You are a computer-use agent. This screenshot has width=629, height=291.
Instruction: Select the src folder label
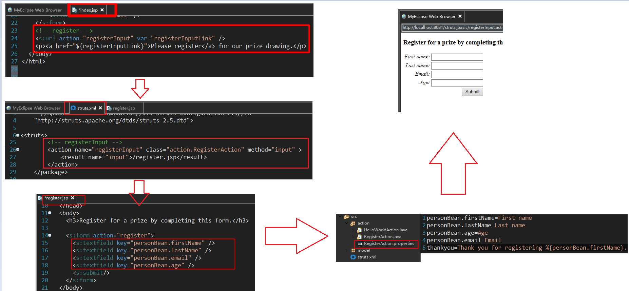pyautogui.click(x=354, y=216)
